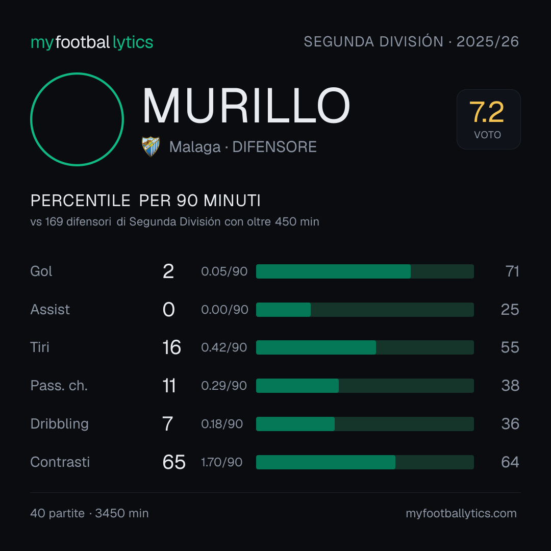Click the 0.42/90 Tiri rate
The width and height of the screenshot is (551, 551).
coord(224,347)
